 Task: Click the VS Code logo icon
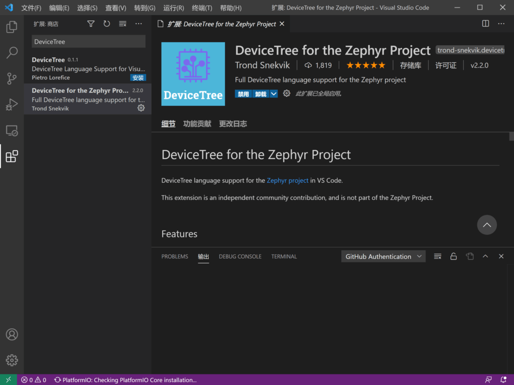click(x=9, y=8)
